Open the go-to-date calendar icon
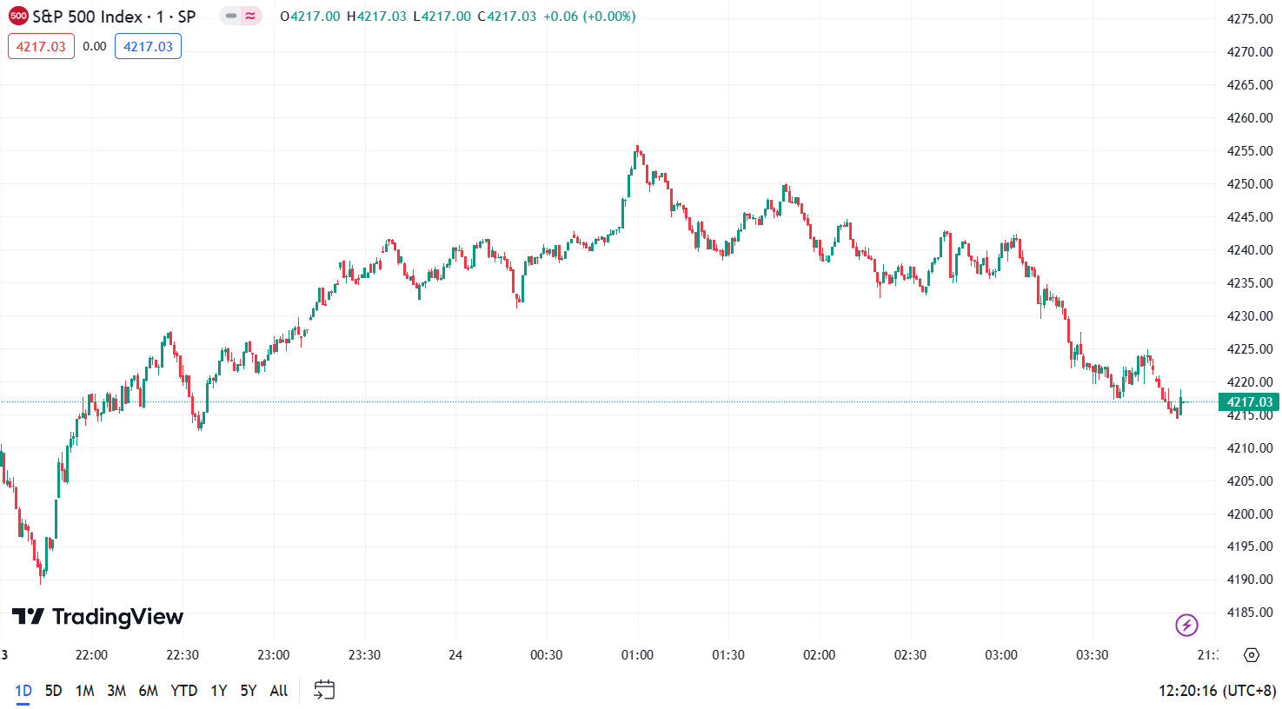This screenshot has height=709, width=1282. click(x=324, y=691)
